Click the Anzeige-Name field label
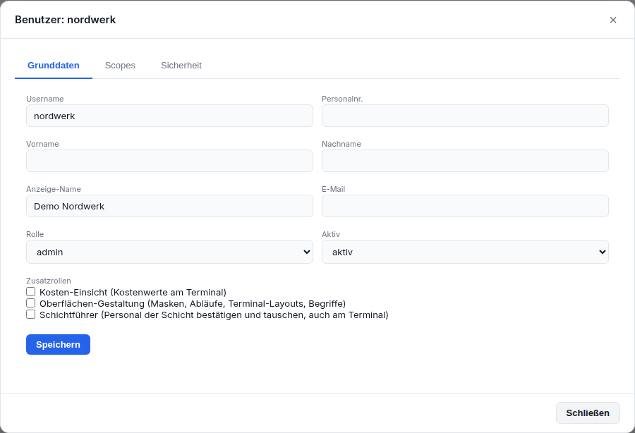This screenshot has height=433, width=635. (x=54, y=189)
